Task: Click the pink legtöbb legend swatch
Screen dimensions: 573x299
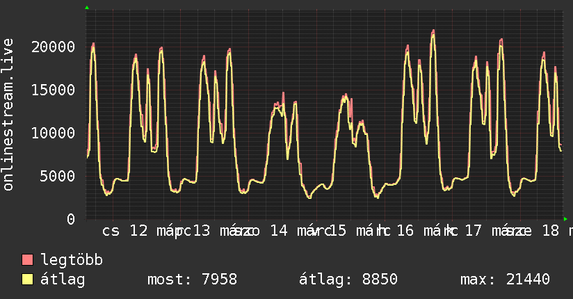Action: tap(27, 259)
